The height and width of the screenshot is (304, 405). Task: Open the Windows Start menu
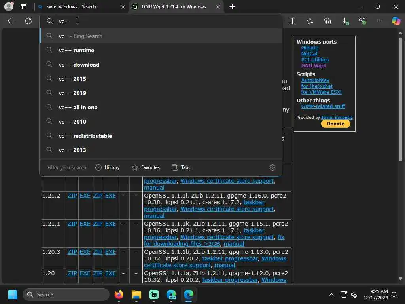click(13, 294)
